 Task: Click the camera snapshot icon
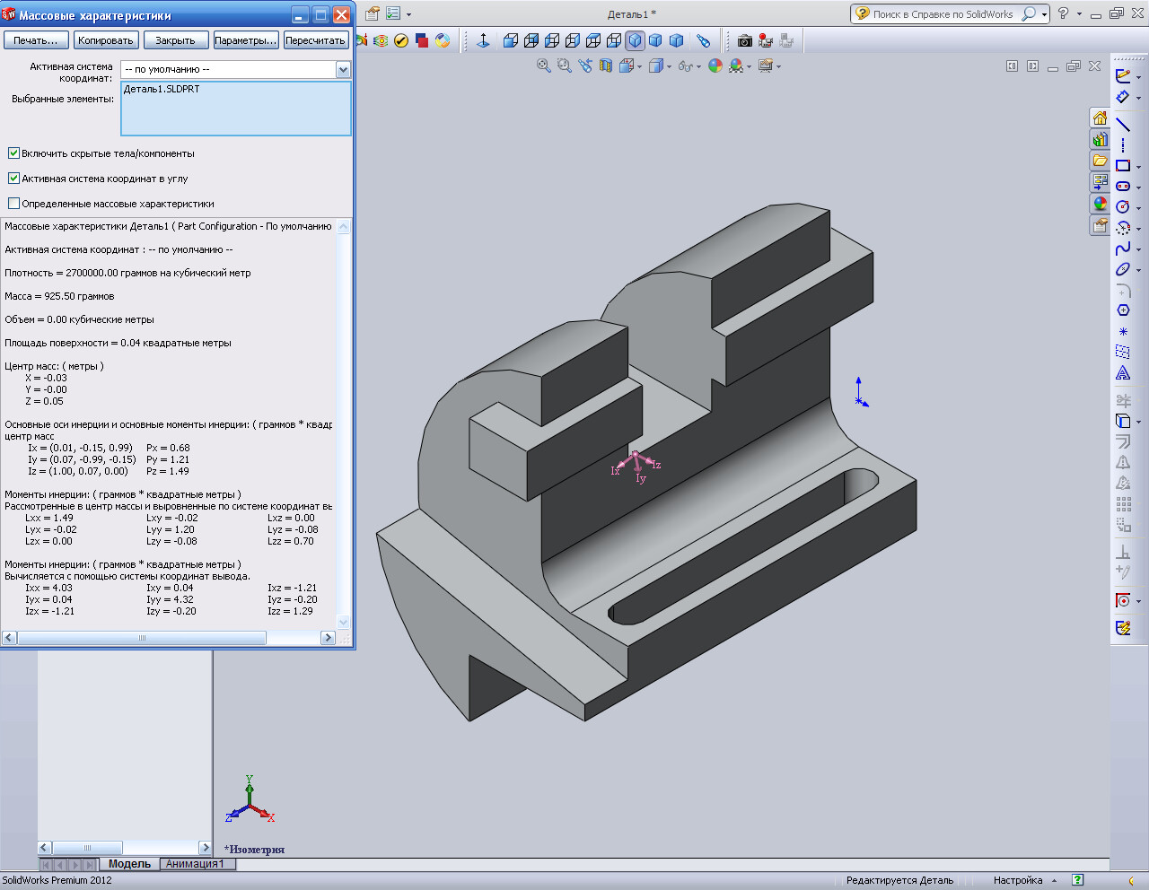(744, 40)
